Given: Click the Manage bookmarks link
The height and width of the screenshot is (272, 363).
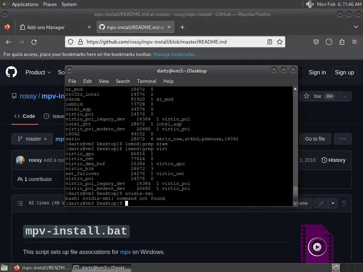Looking at the screenshot, I should click(x=176, y=54).
